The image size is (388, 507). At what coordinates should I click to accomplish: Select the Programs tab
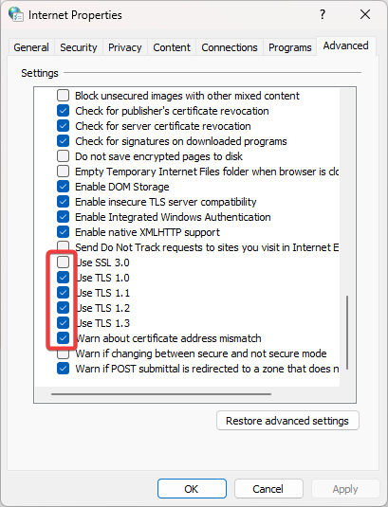tap(290, 47)
